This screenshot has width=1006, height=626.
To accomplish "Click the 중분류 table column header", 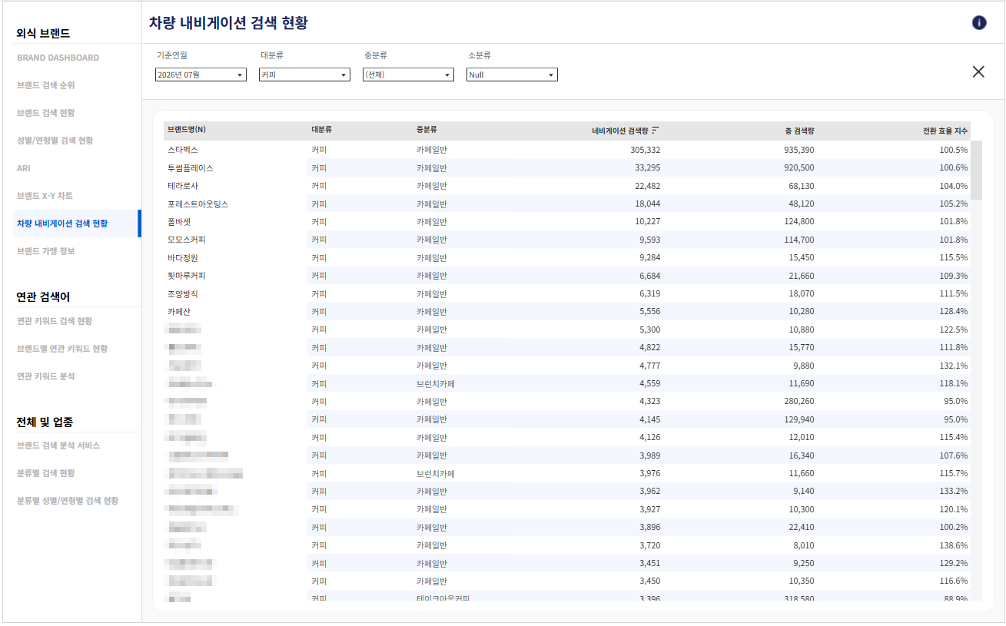I will [427, 130].
